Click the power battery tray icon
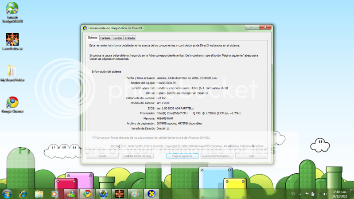Image resolution: width=354 pixels, height=199 pixels. tap(313, 194)
